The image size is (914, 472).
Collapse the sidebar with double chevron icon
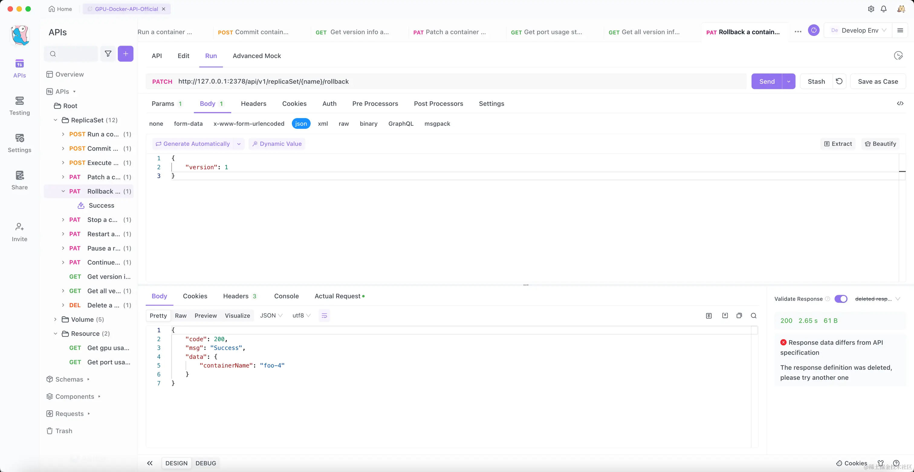(x=150, y=463)
